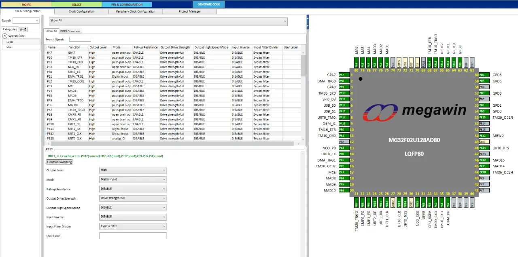This screenshot has width=518, height=257.
Task: Click pin PA6 on the chip's top edge
Action: coord(357,63)
